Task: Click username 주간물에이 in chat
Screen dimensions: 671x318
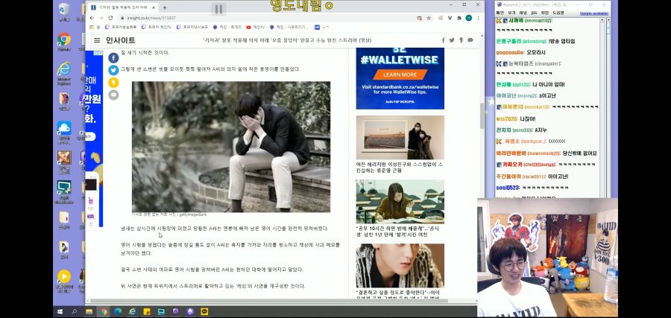Action: [508, 176]
